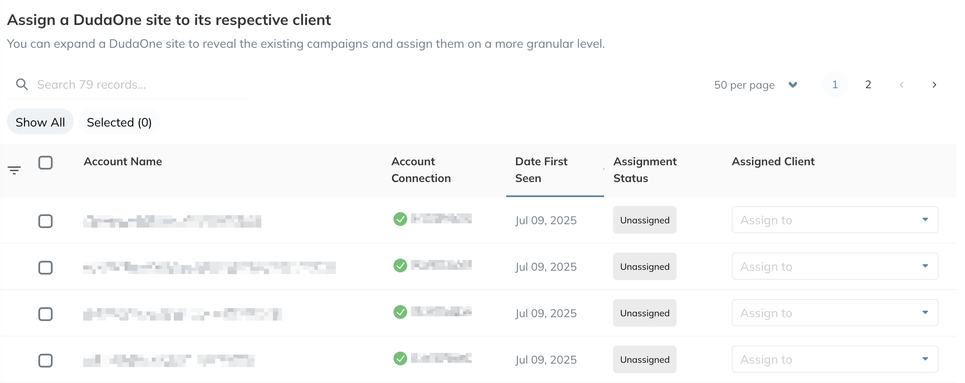Open first row Assign to dropdown
This screenshot has height=383, width=965.
pos(835,220)
